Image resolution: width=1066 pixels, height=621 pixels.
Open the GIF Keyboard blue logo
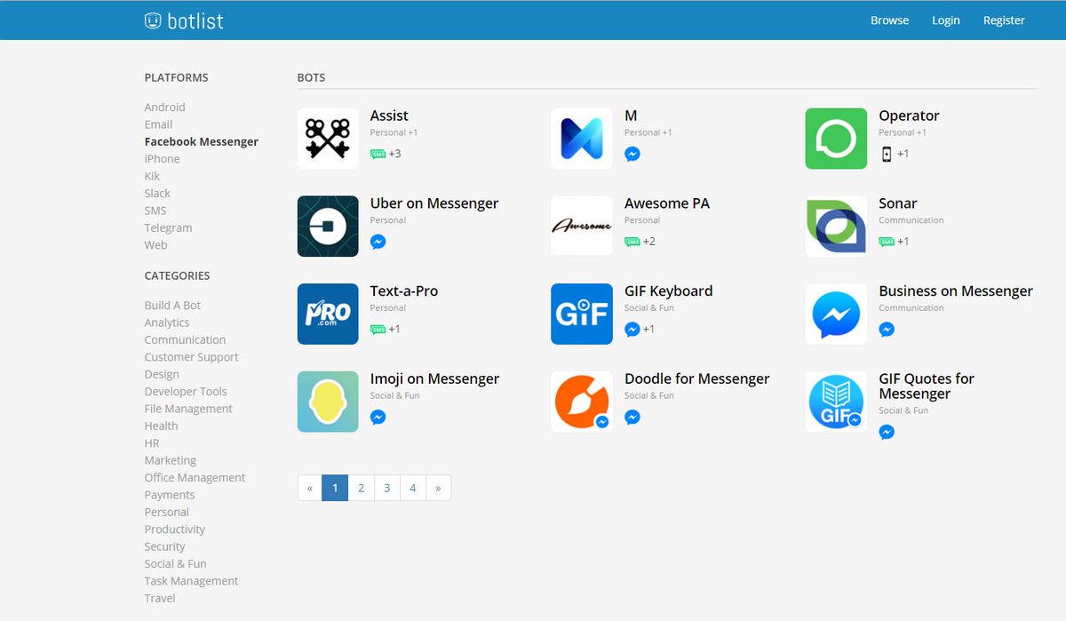[x=582, y=314]
